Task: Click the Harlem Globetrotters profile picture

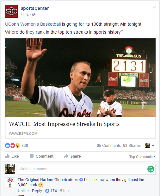Action: [x=10, y=182]
